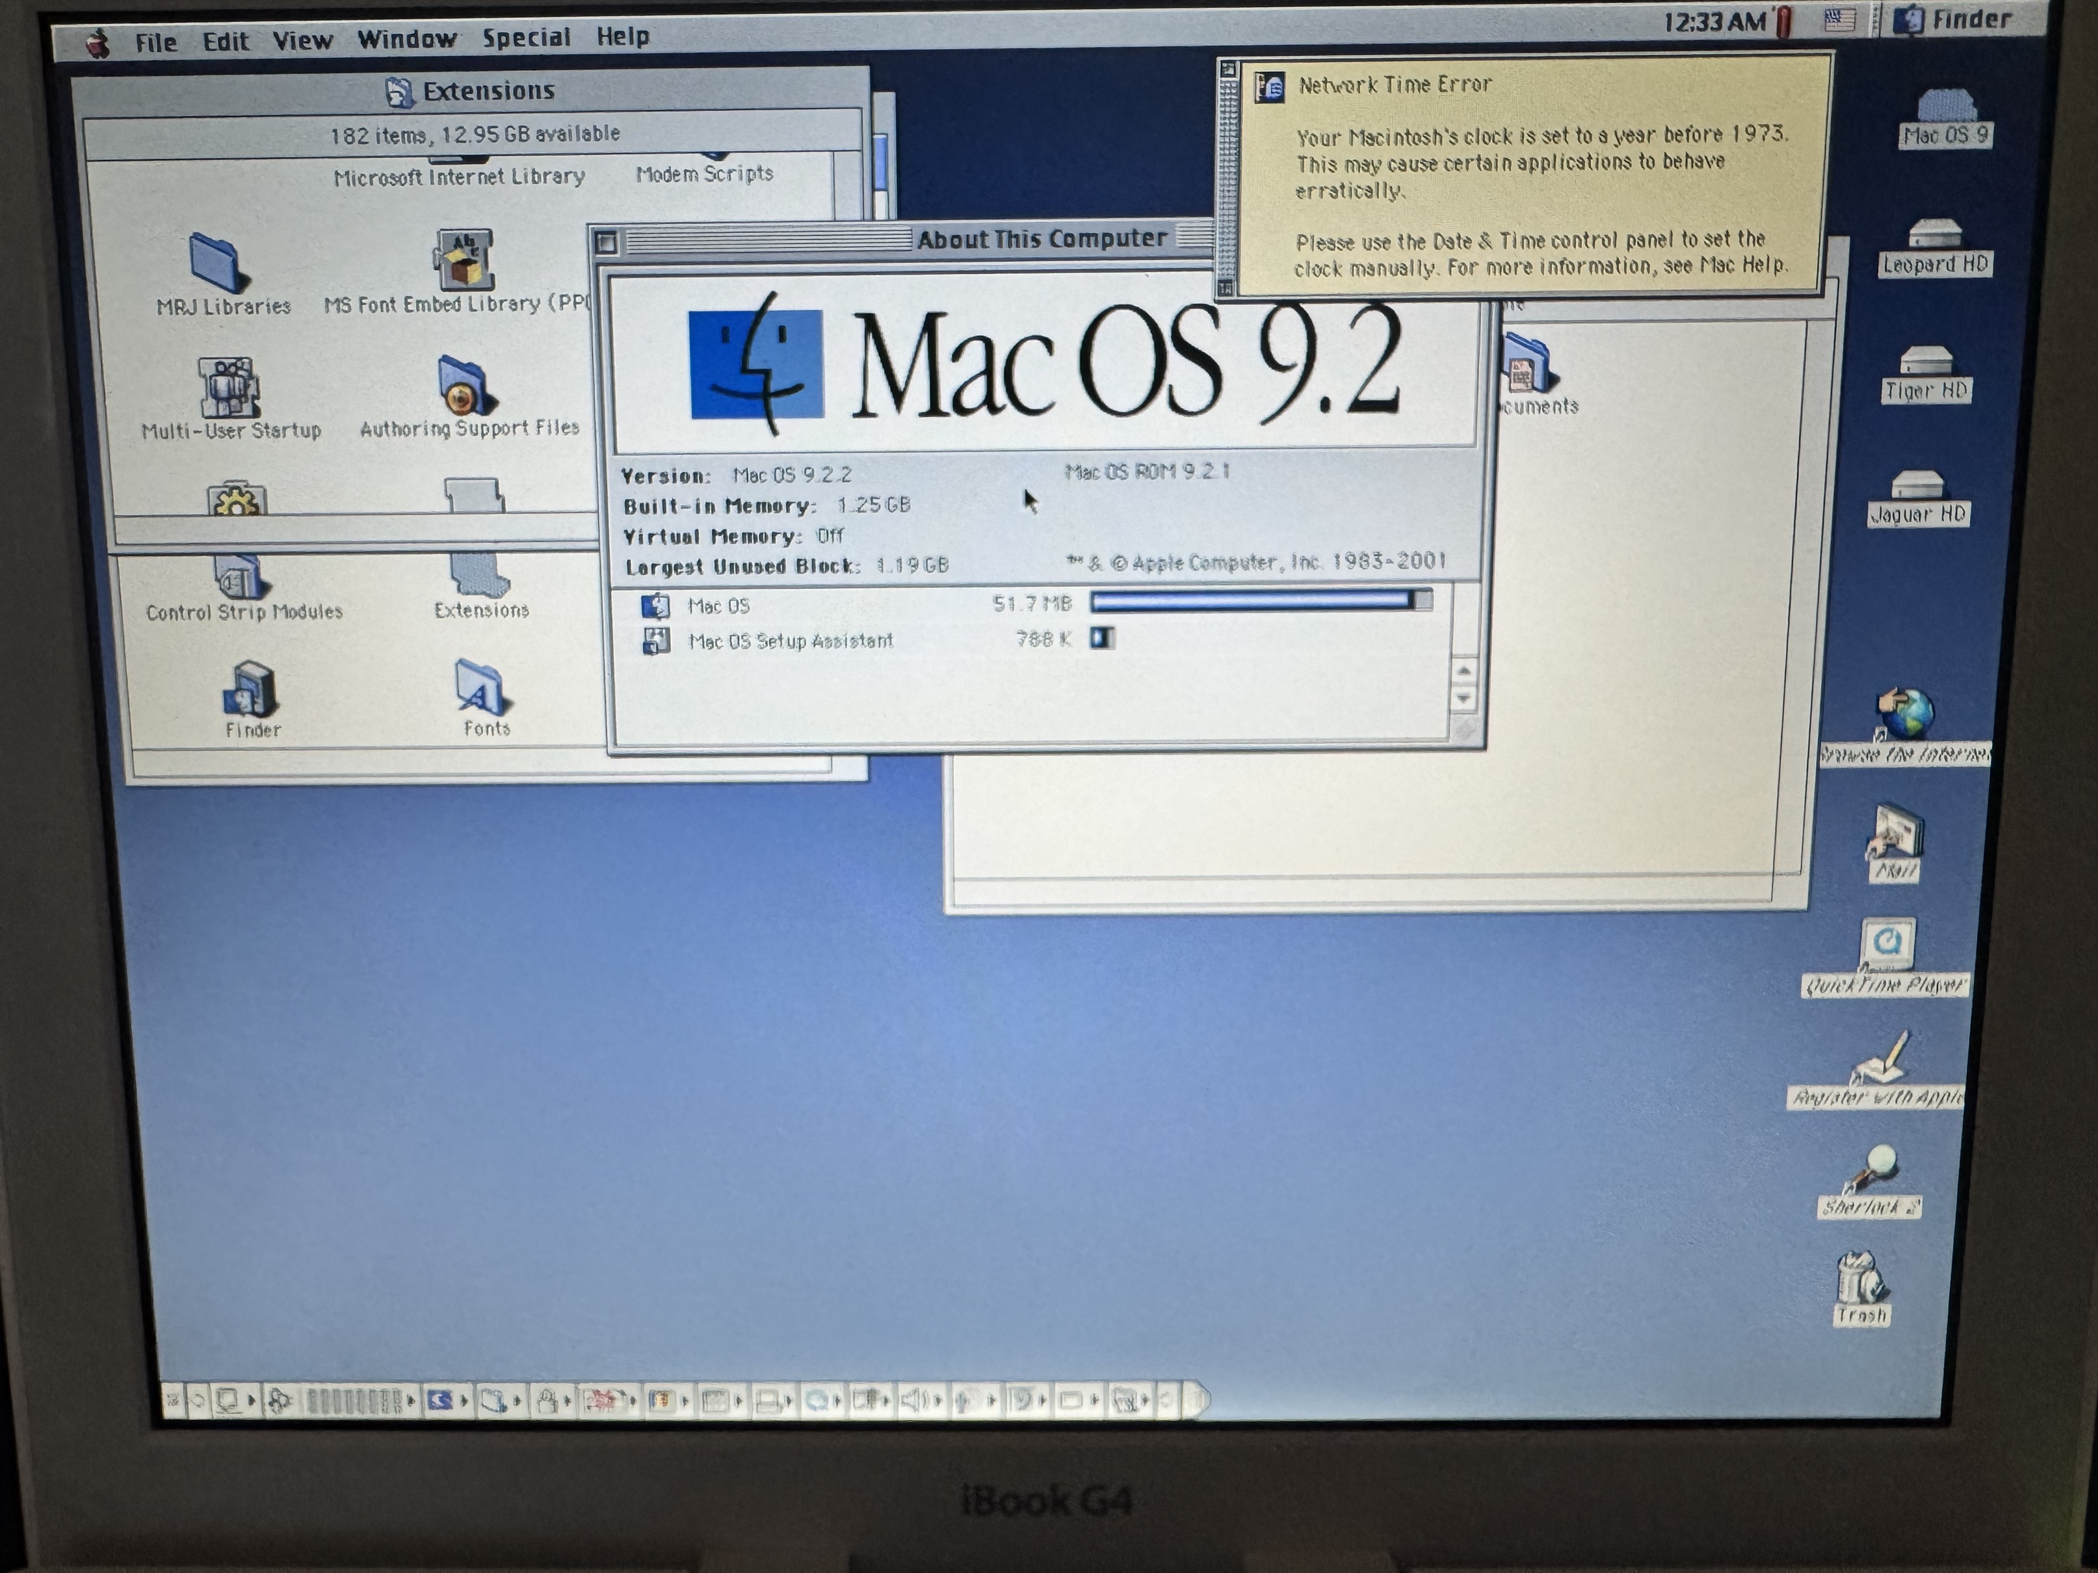The height and width of the screenshot is (1573, 2098).
Task: Open the Help menu
Action: [623, 37]
